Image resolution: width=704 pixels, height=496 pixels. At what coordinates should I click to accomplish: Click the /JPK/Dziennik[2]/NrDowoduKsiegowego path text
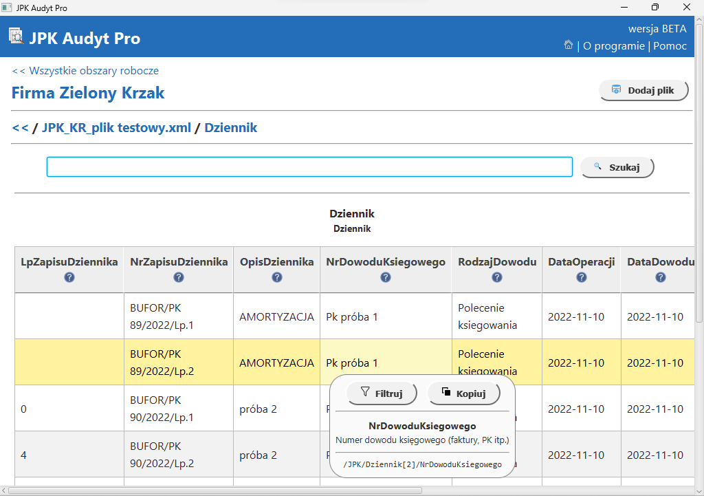[x=422, y=464]
